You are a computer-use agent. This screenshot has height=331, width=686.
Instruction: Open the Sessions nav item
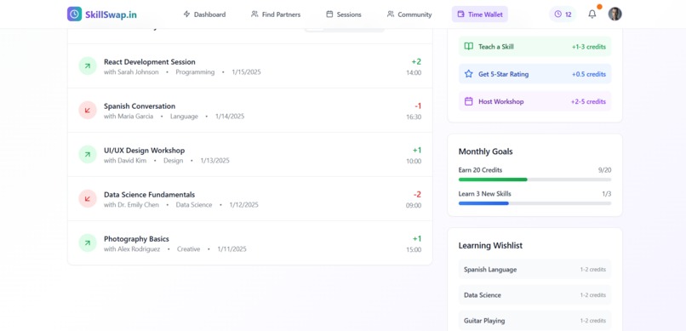[x=344, y=14]
